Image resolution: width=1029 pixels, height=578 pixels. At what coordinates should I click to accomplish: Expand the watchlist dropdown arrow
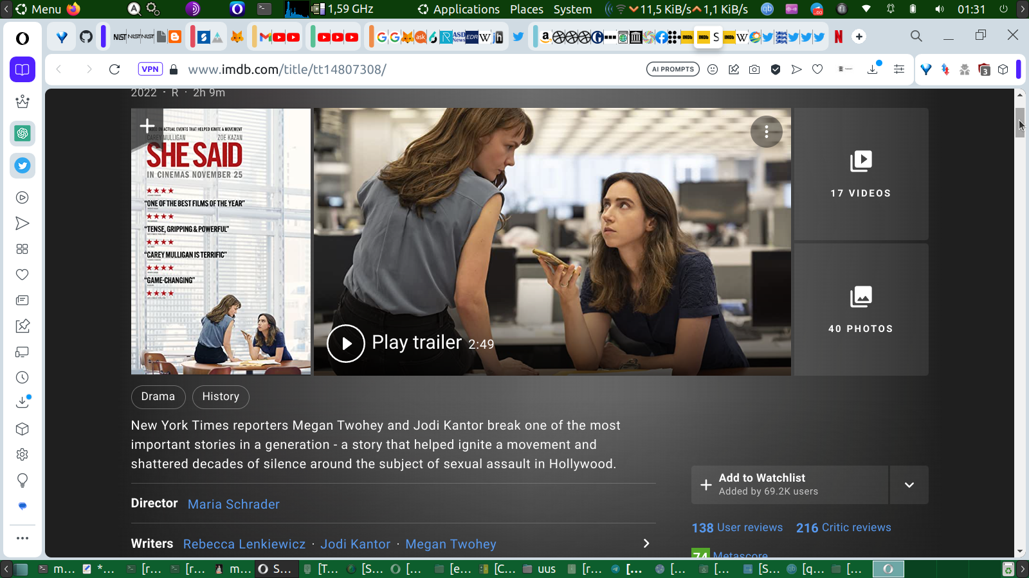pos(909,485)
